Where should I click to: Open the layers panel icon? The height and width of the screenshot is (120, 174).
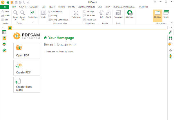tap(4, 44)
